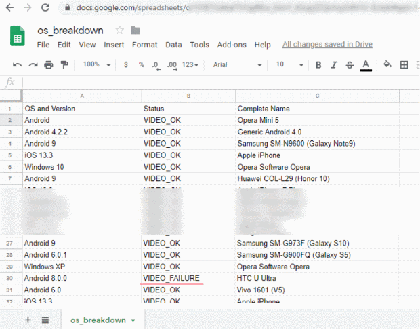Viewport: 420px width, 329px height.
Task: Select the VIDEO_FAILURE cell
Action: point(188,278)
